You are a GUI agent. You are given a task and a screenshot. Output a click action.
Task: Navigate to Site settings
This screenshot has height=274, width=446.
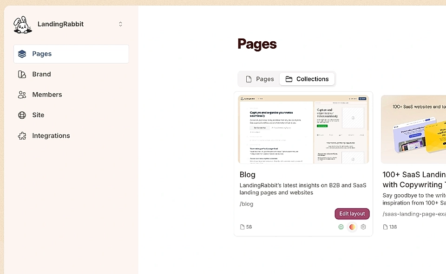(x=38, y=115)
